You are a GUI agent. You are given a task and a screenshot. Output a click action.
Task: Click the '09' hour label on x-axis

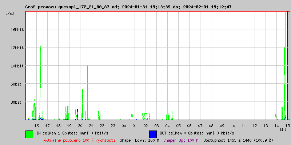point(222,125)
